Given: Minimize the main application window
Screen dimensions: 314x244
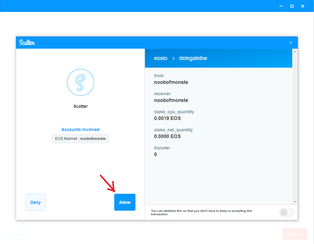Looking at the screenshot, I should [x=281, y=6].
